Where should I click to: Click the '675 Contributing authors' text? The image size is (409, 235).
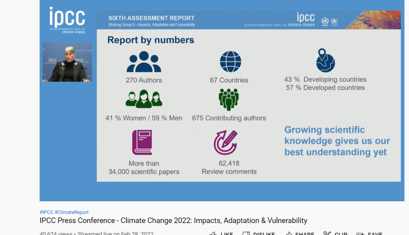click(x=229, y=118)
